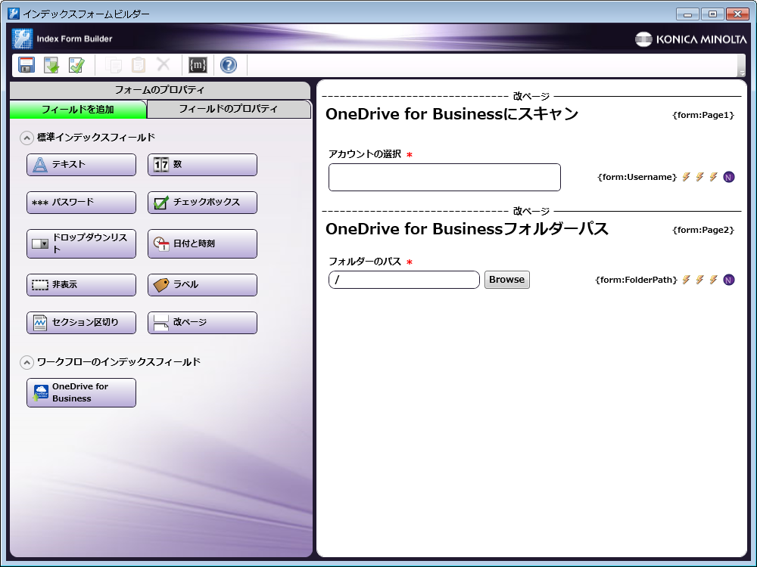757x567 pixels.
Task: Add a パスワード (Password) field
Action: 81,203
